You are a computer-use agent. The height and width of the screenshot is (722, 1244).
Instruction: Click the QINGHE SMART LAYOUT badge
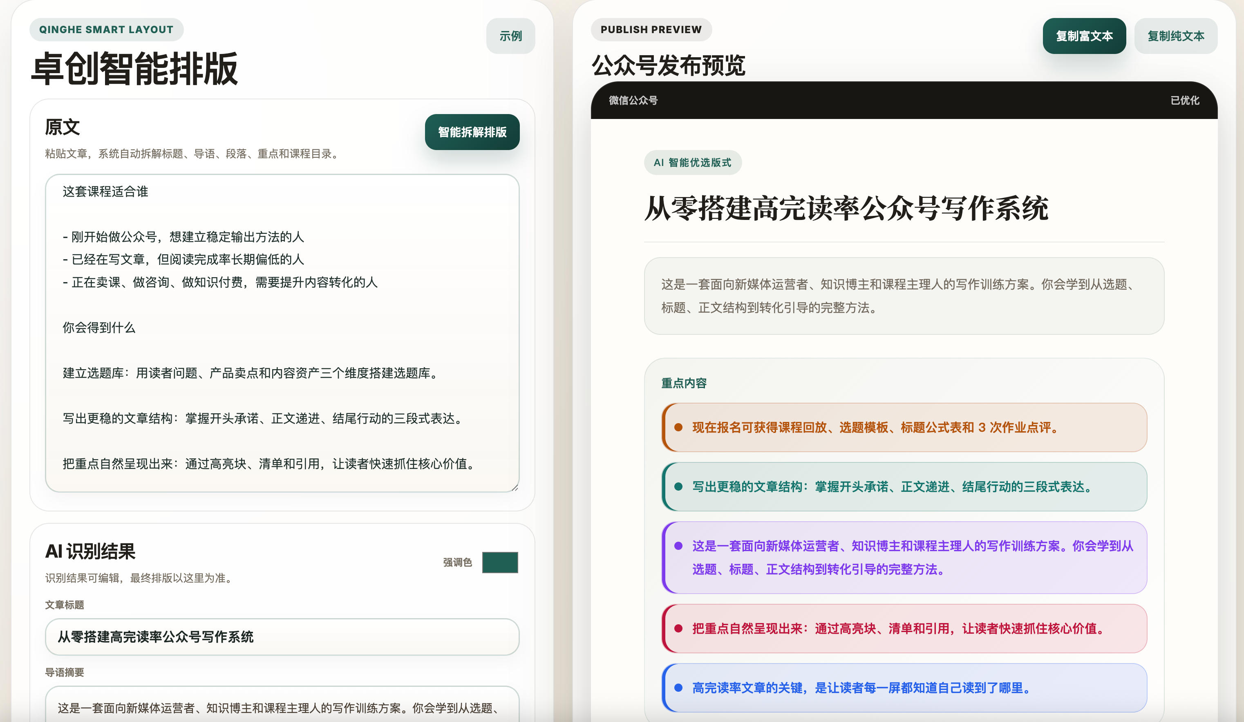(106, 29)
